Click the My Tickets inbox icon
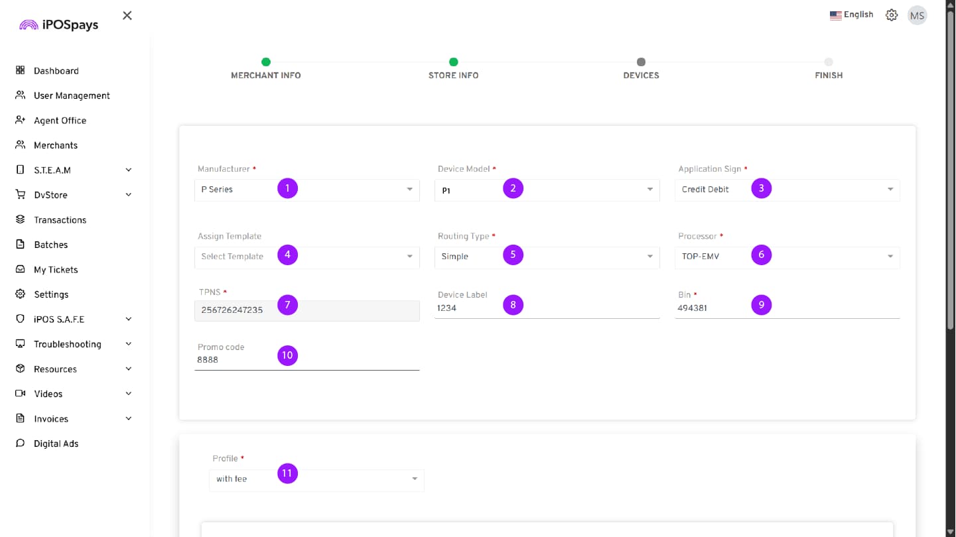Viewport: 956px width, 537px height. [x=20, y=269]
